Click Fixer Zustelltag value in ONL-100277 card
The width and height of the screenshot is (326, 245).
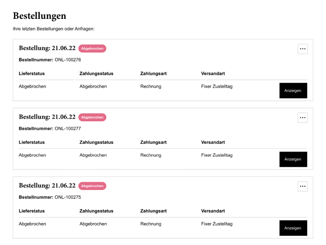click(217, 155)
